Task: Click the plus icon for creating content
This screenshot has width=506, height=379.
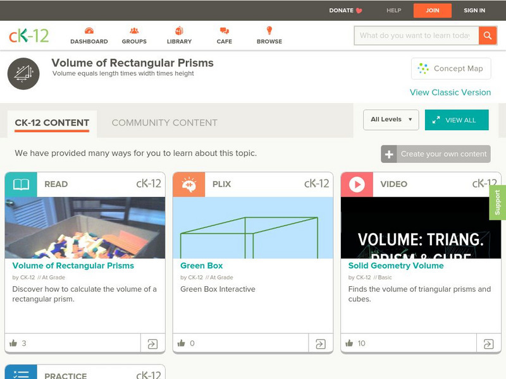Action: coord(389,154)
